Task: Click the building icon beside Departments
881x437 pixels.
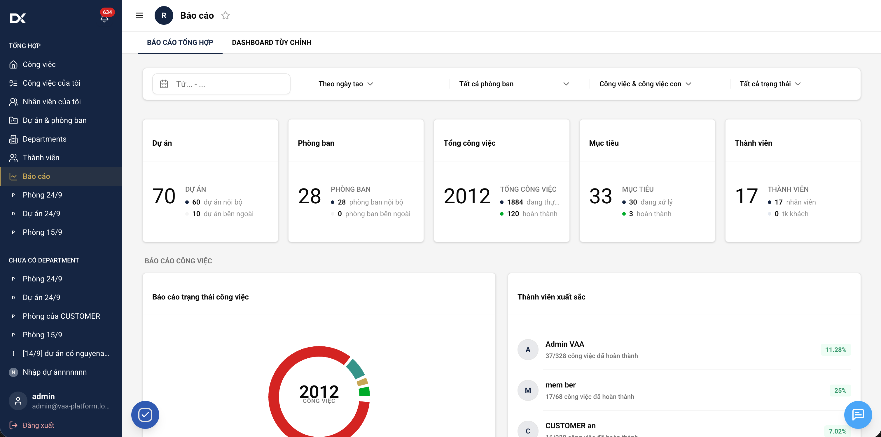Action: click(x=13, y=139)
